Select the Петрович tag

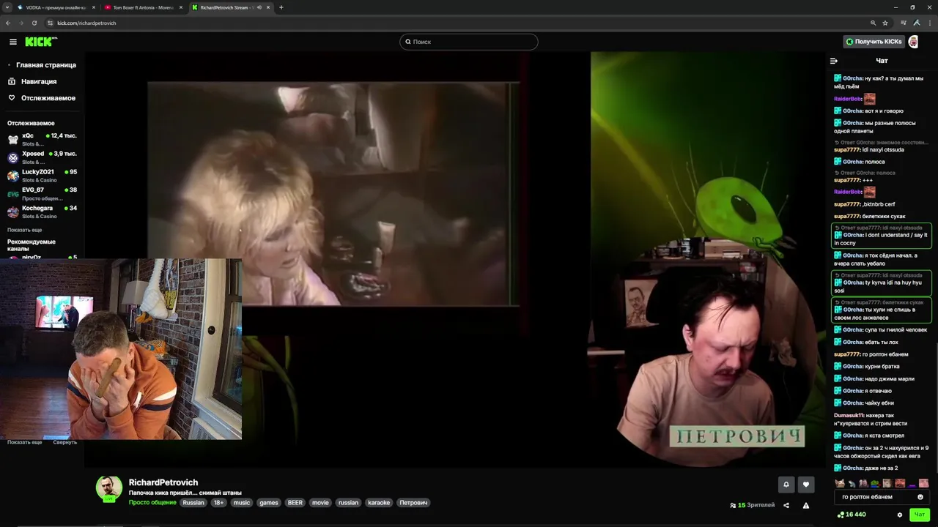(413, 503)
